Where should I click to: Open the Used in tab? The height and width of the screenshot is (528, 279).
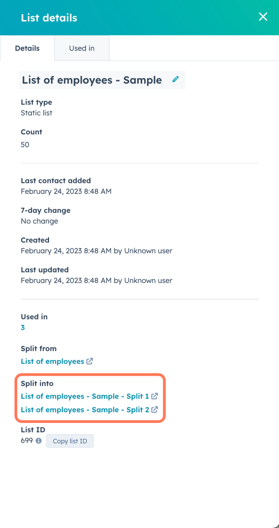82,48
